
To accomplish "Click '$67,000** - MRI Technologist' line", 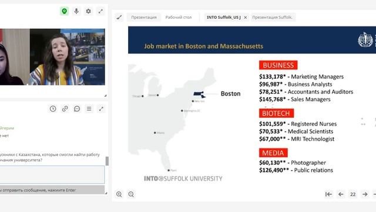I will [297, 139].
